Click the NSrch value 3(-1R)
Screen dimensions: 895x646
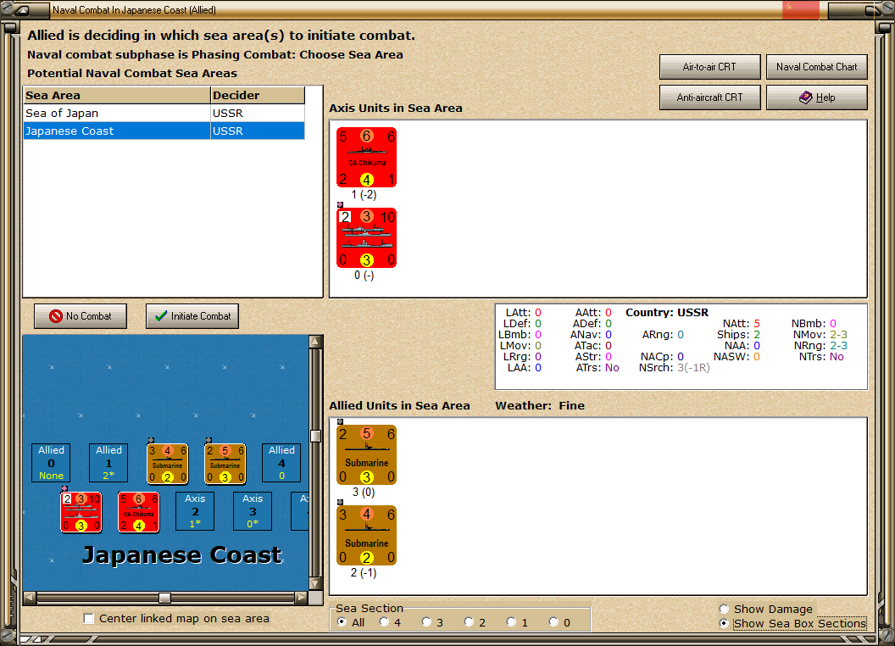(693, 368)
